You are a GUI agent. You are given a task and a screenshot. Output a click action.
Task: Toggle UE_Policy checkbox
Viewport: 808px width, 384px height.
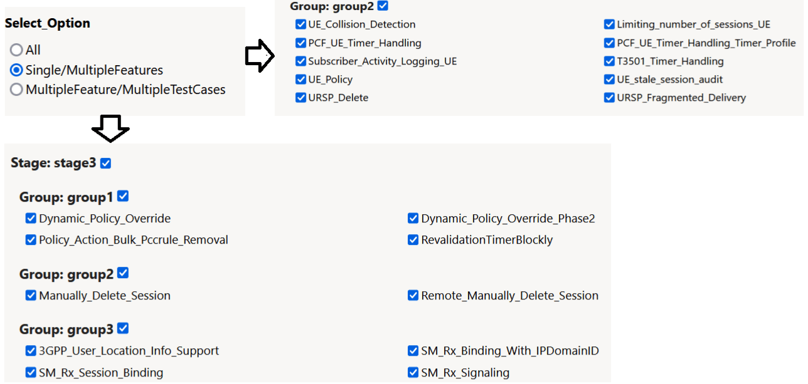click(300, 80)
